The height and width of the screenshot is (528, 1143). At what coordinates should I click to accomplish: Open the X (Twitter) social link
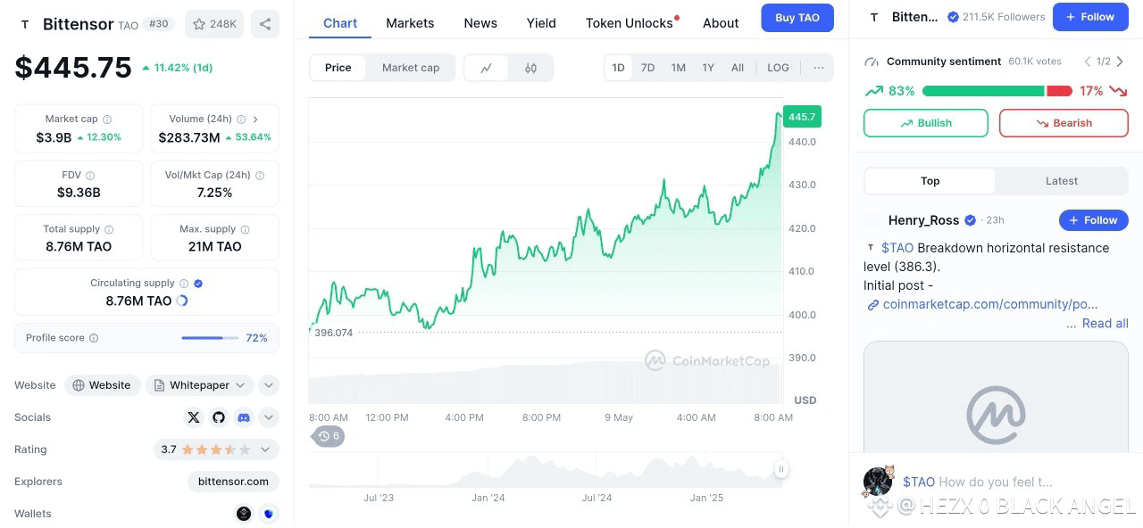[x=194, y=417]
